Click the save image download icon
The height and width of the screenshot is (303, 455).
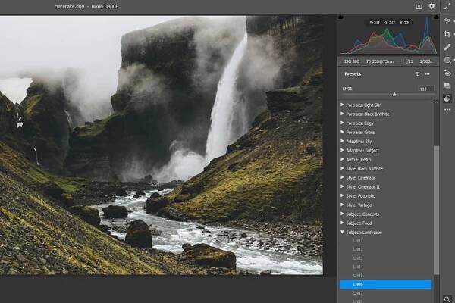418,6
